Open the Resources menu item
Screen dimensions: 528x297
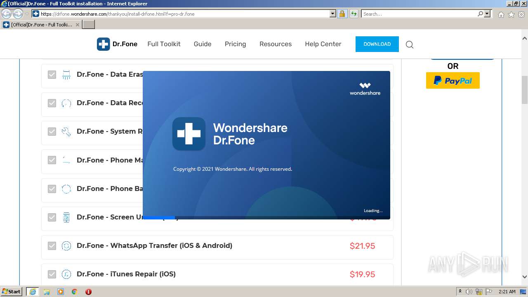[x=276, y=44]
